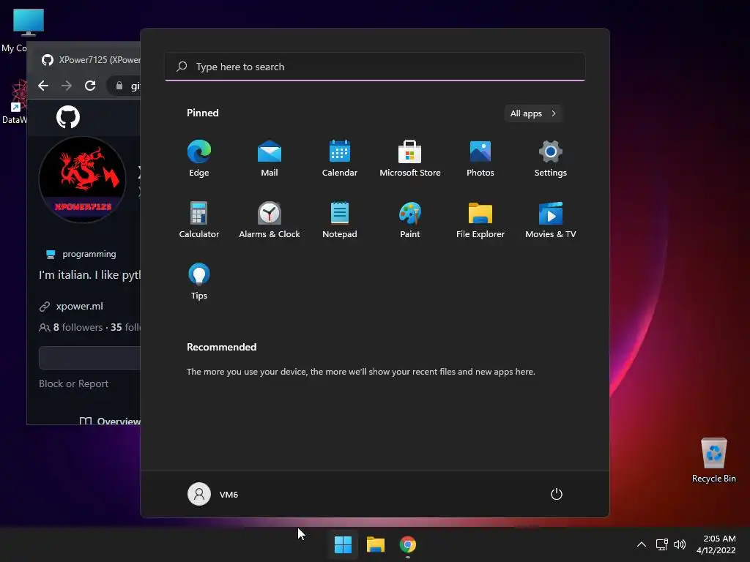Open File Explorer from the taskbar
Viewport: 750px width, 562px height.
coord(376,544)
